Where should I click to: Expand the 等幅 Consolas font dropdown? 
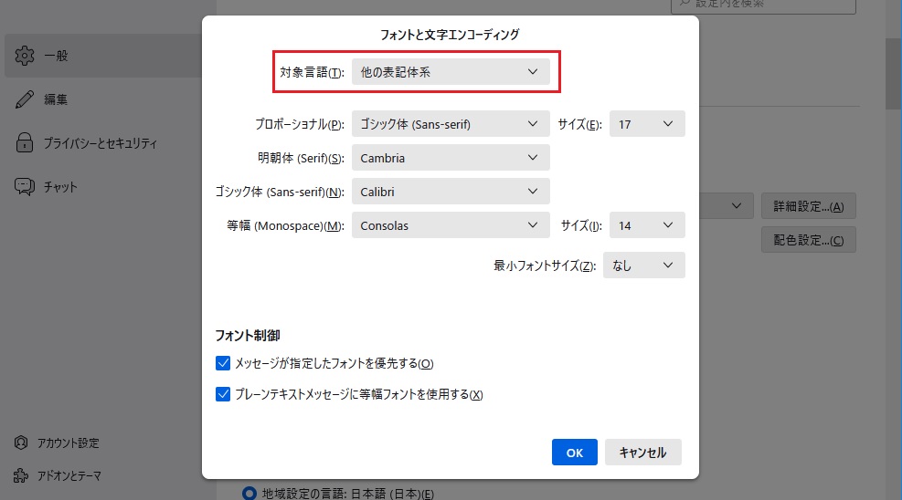click(451, 225)
